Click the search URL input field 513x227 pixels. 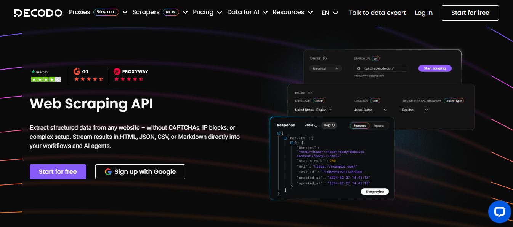pos(382,68)
